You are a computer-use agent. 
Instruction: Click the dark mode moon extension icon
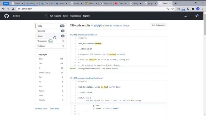coord(188,9)
